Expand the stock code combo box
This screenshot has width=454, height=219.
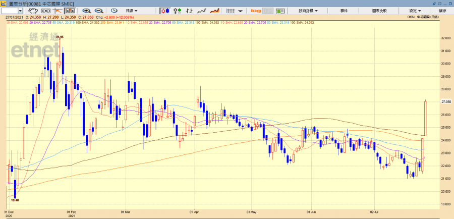(x=19, y=11)
